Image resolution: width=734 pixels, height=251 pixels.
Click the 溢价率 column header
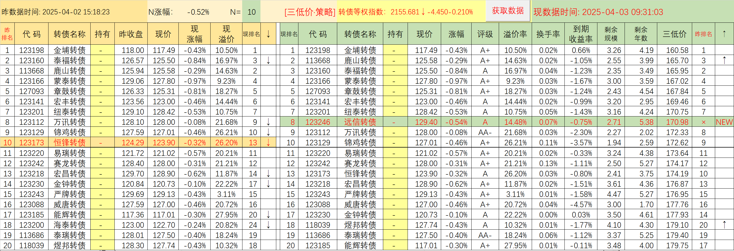[x=515, y=34]
